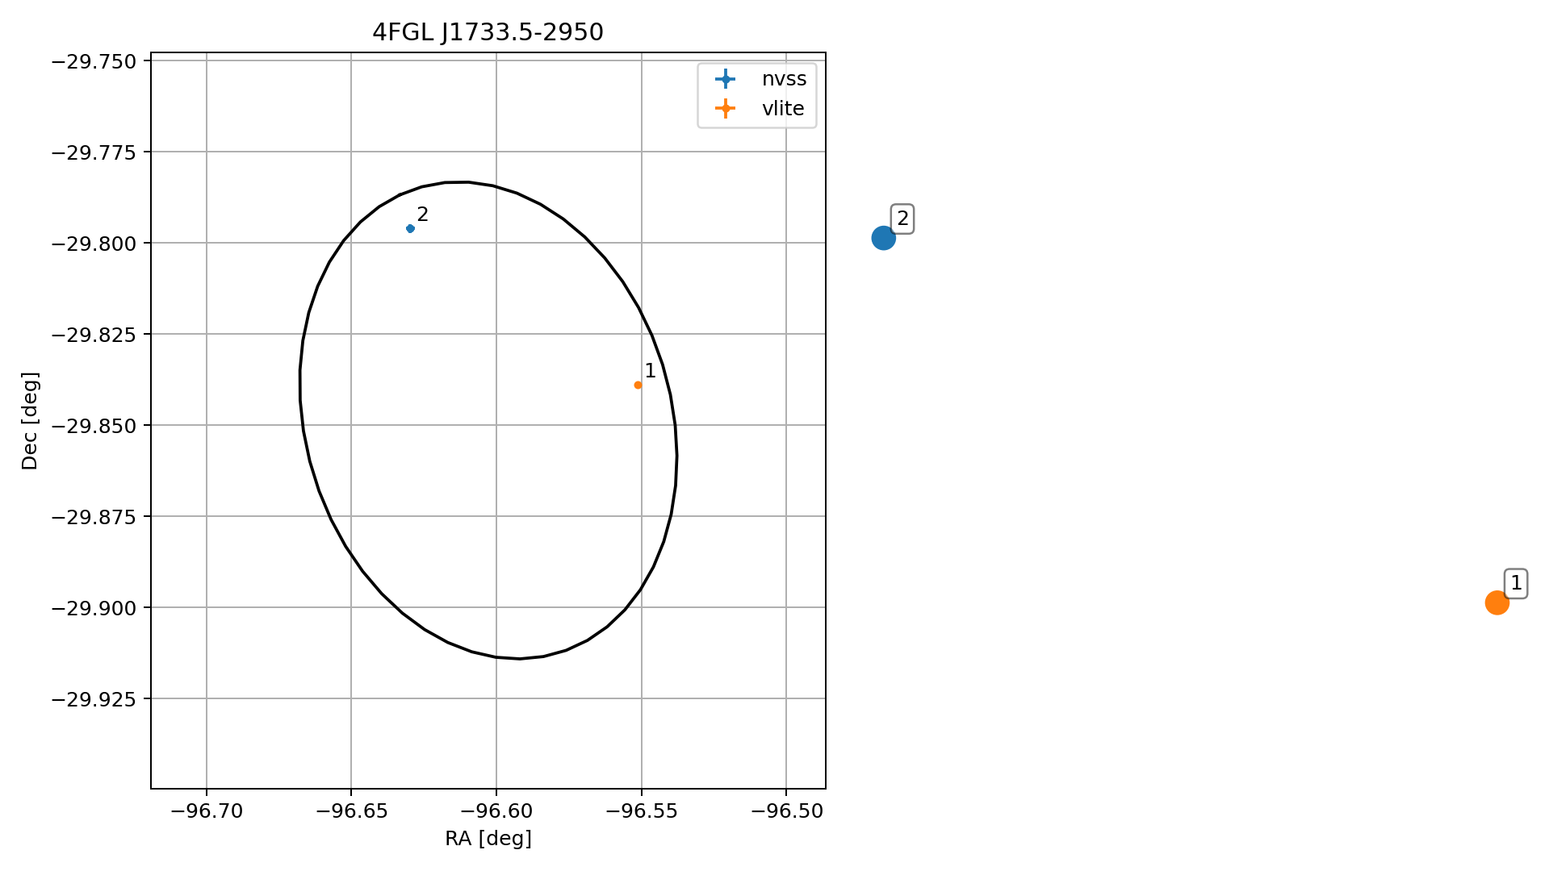Image resolution: width=1549 pixels, height=871 pixels.
Task: Click the −96.70 x-axis tick label
Action: point(207,811)
